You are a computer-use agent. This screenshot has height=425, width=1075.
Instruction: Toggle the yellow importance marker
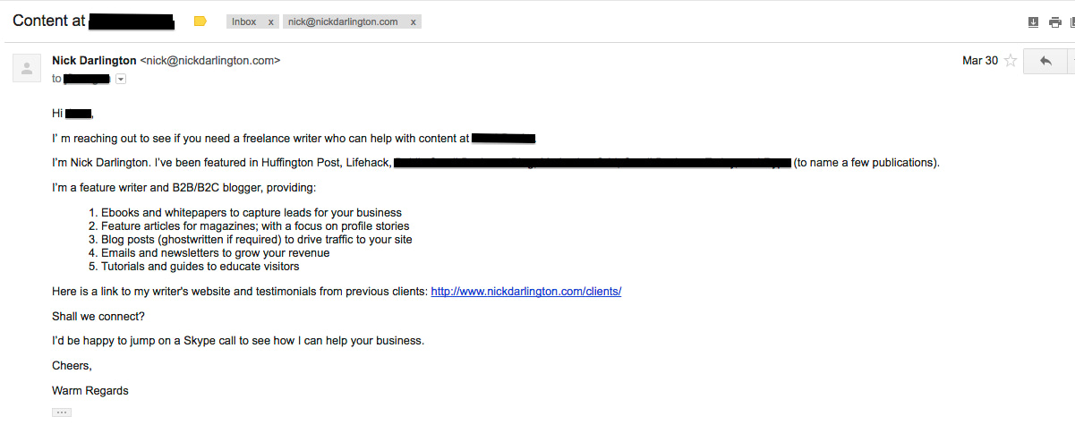tap(200, 21)
